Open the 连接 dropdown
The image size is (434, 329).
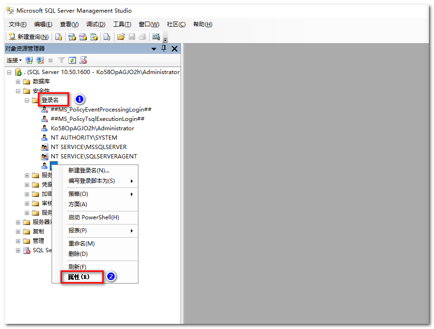tap(14, 60)
